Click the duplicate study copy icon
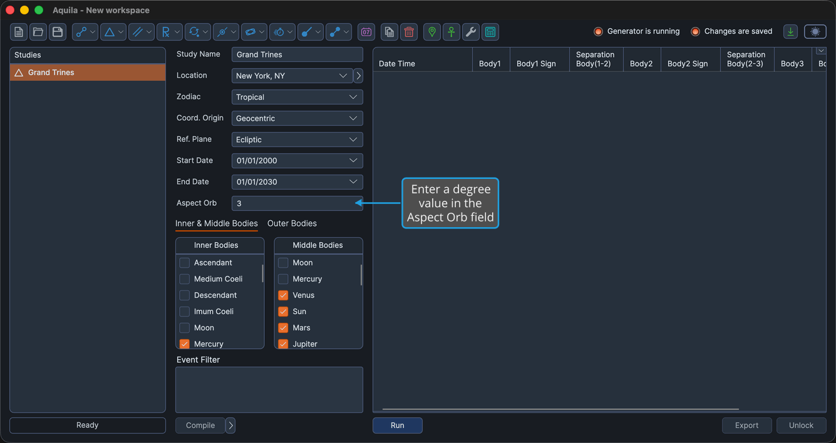 tap(390, 32)
